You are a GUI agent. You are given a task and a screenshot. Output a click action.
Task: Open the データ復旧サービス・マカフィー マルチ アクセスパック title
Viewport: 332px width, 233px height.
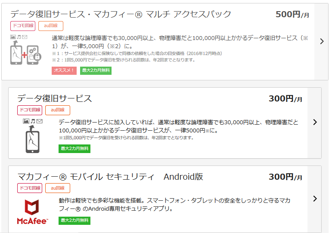(x=121, y=14)
